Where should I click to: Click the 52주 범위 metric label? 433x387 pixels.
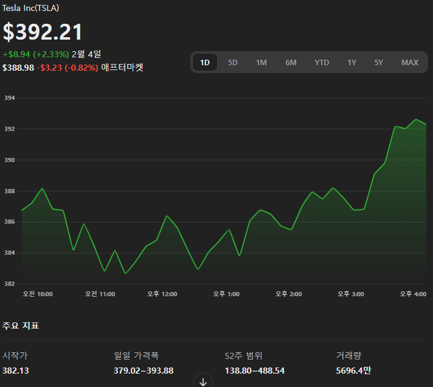tap(243, 355)
